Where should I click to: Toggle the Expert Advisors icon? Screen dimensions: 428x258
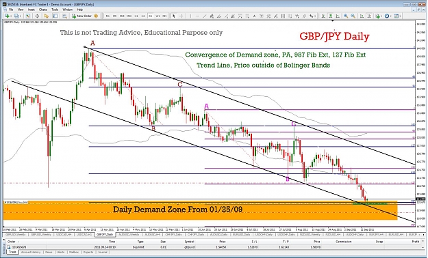pyautogui.click(x=96, y=16)
